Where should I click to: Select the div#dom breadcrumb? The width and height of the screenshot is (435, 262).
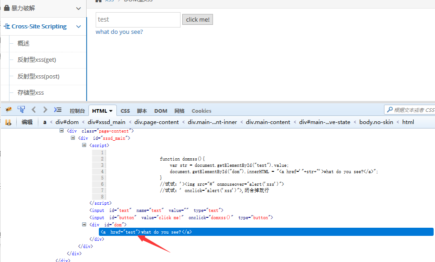pos(67,122)
